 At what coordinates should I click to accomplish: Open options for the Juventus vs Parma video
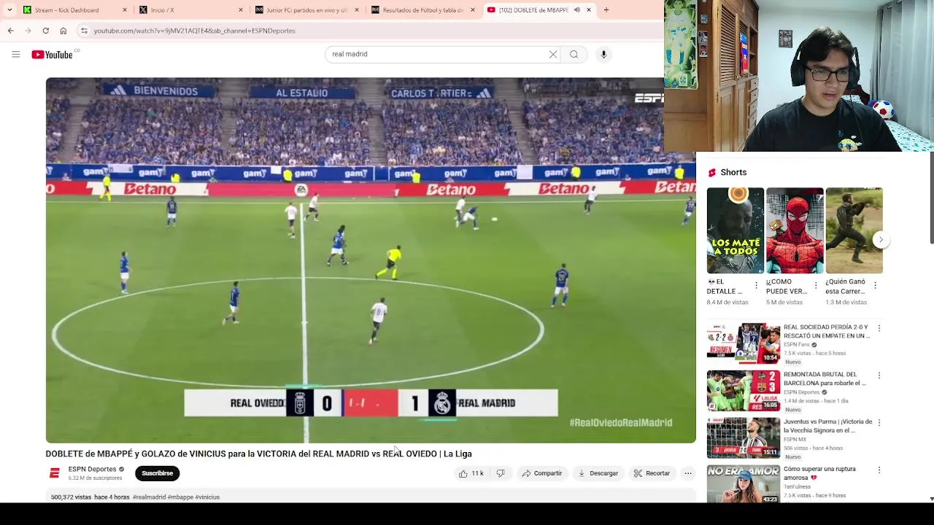(879, 422)
